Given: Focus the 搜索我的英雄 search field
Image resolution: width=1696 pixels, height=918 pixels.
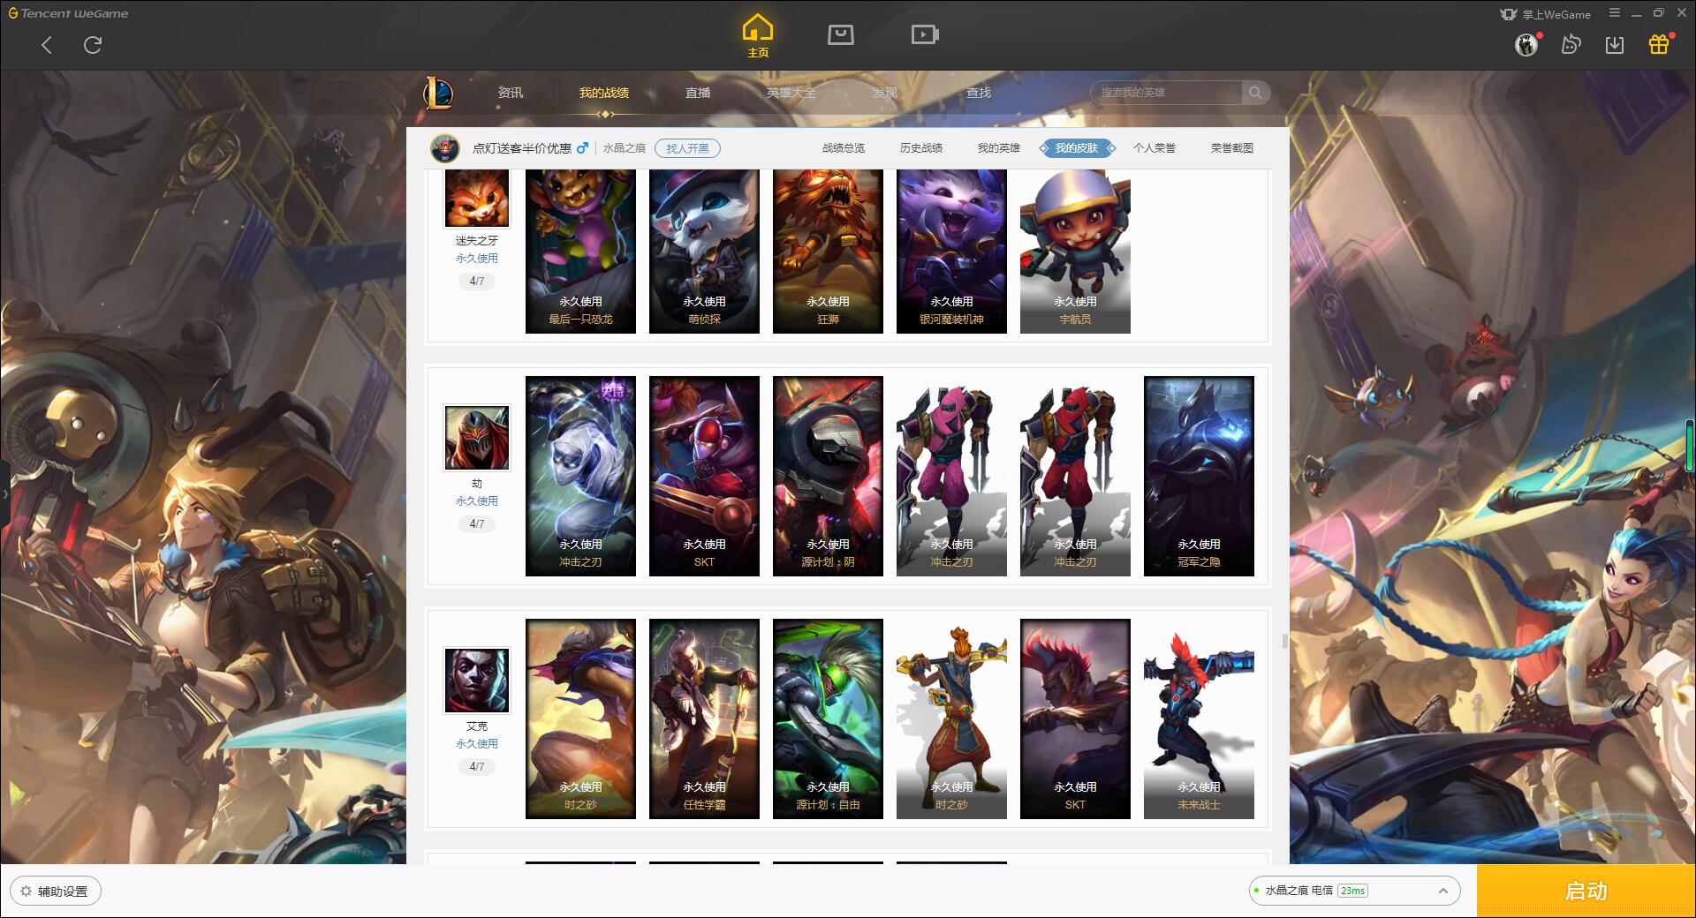Looking at the screenshot, I should pos(1168,92).
